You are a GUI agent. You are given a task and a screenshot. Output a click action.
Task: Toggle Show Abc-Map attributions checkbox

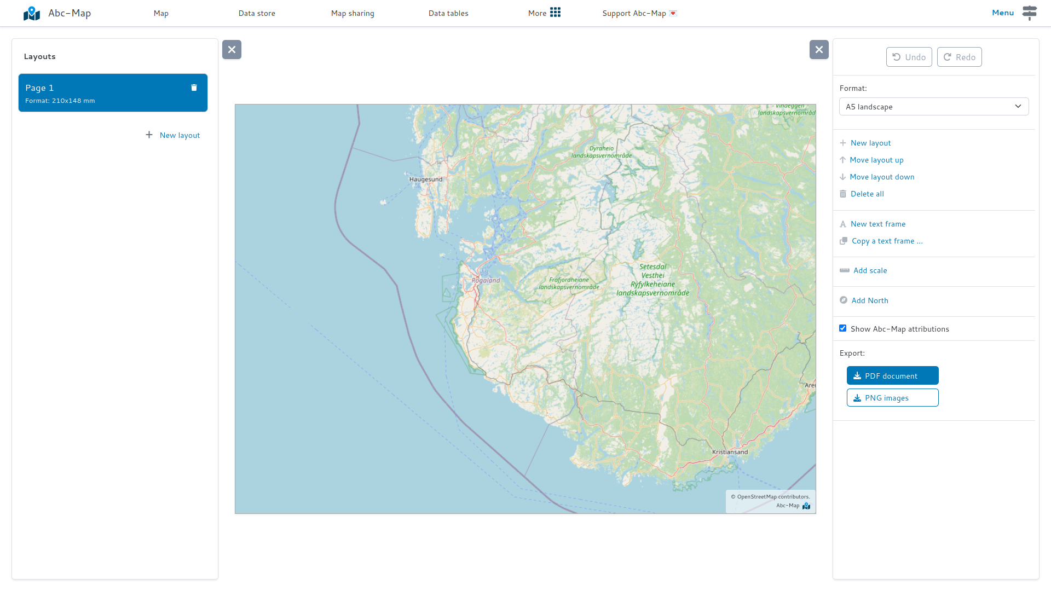[x=842, y=328]
